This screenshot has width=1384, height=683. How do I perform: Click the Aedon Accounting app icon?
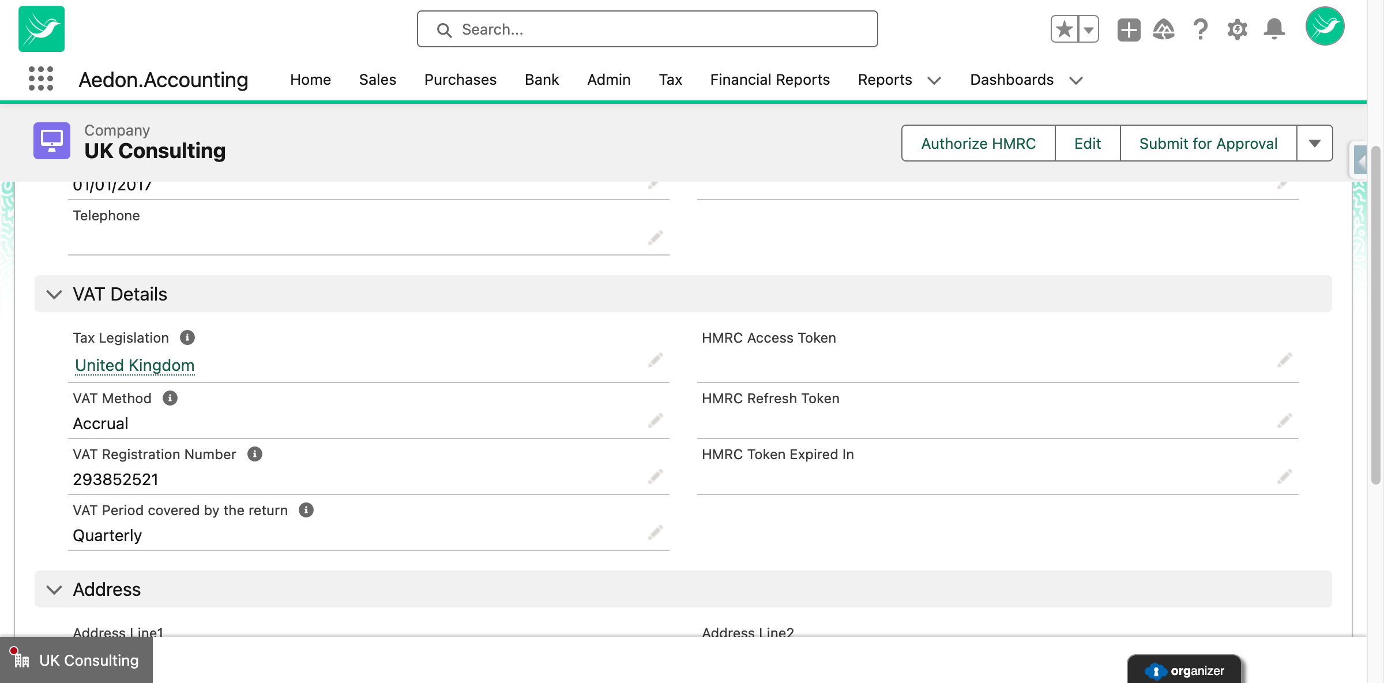coord(42,29)
